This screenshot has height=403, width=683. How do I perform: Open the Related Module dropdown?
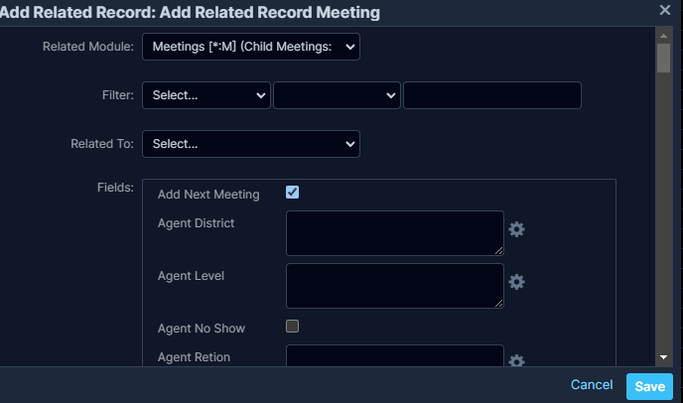tap(251, 48)
